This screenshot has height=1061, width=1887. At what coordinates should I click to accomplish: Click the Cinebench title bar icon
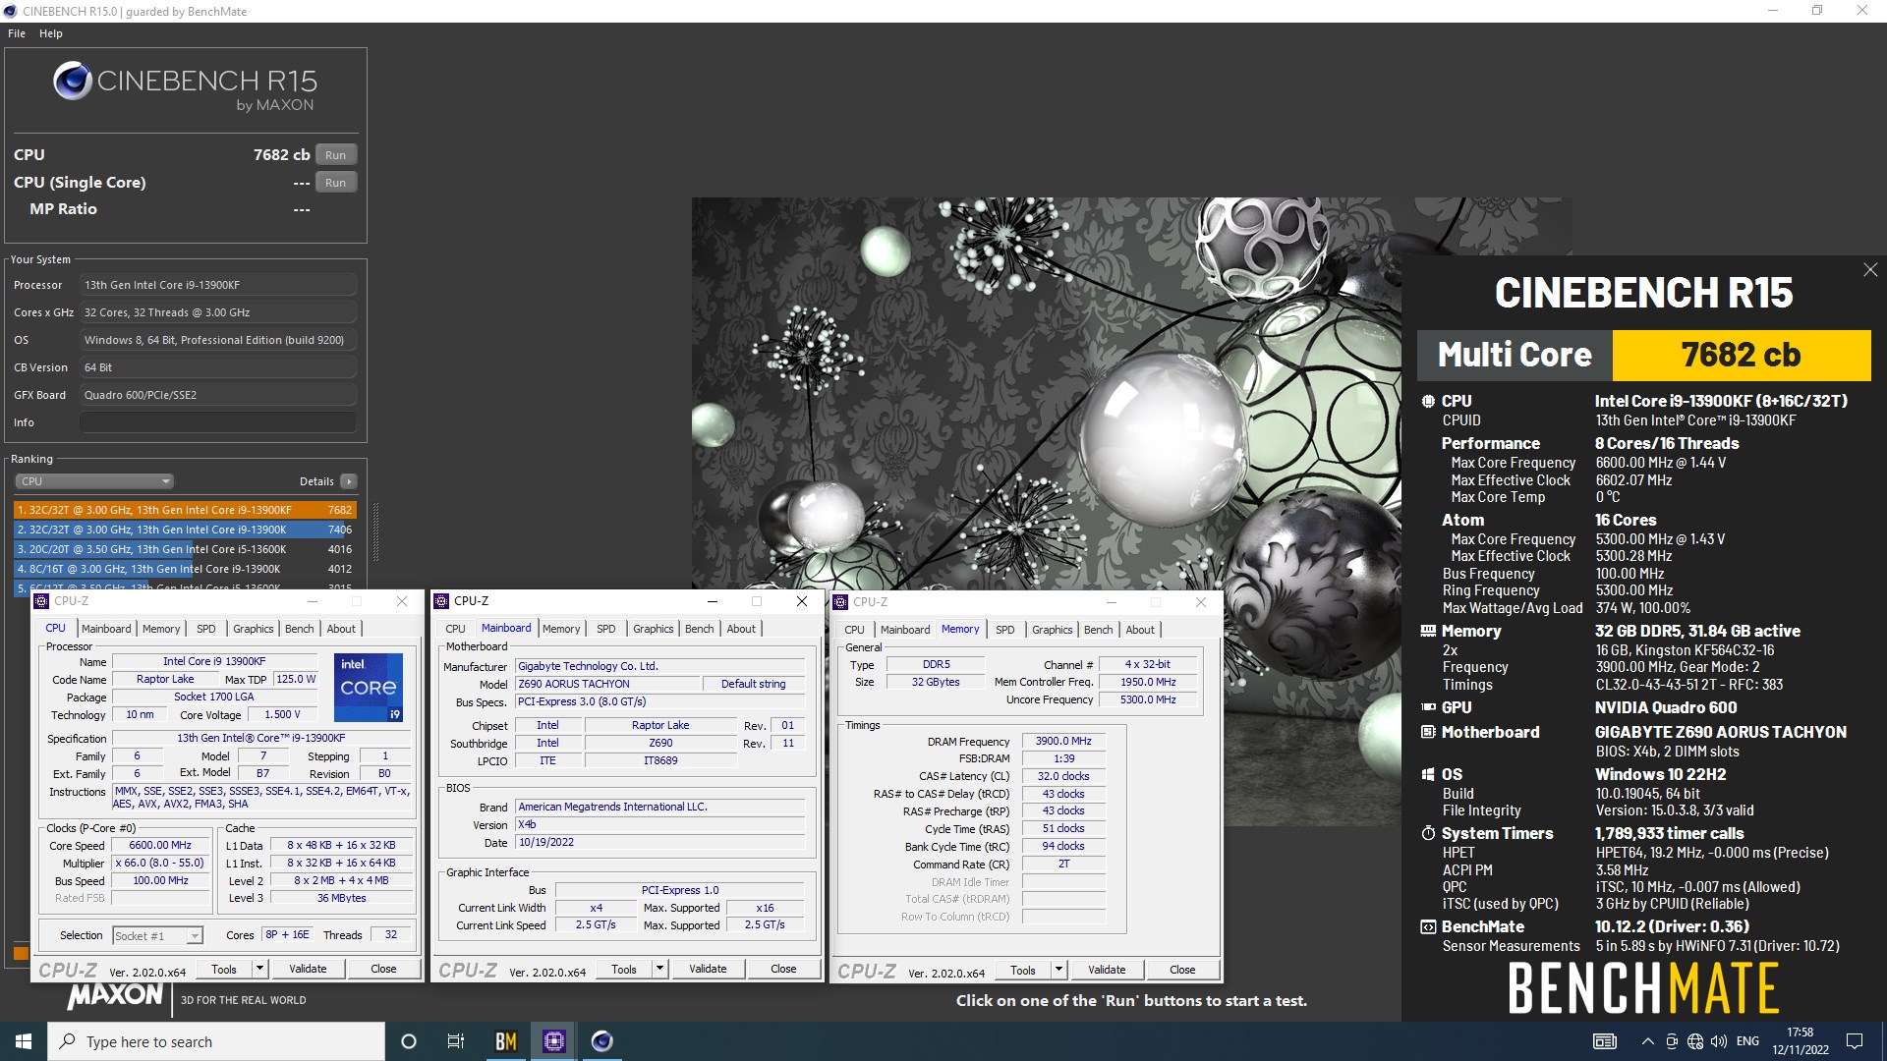[10, 12]
